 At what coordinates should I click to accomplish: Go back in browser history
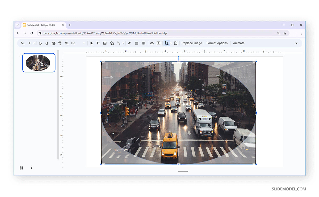tap(18, 33)
